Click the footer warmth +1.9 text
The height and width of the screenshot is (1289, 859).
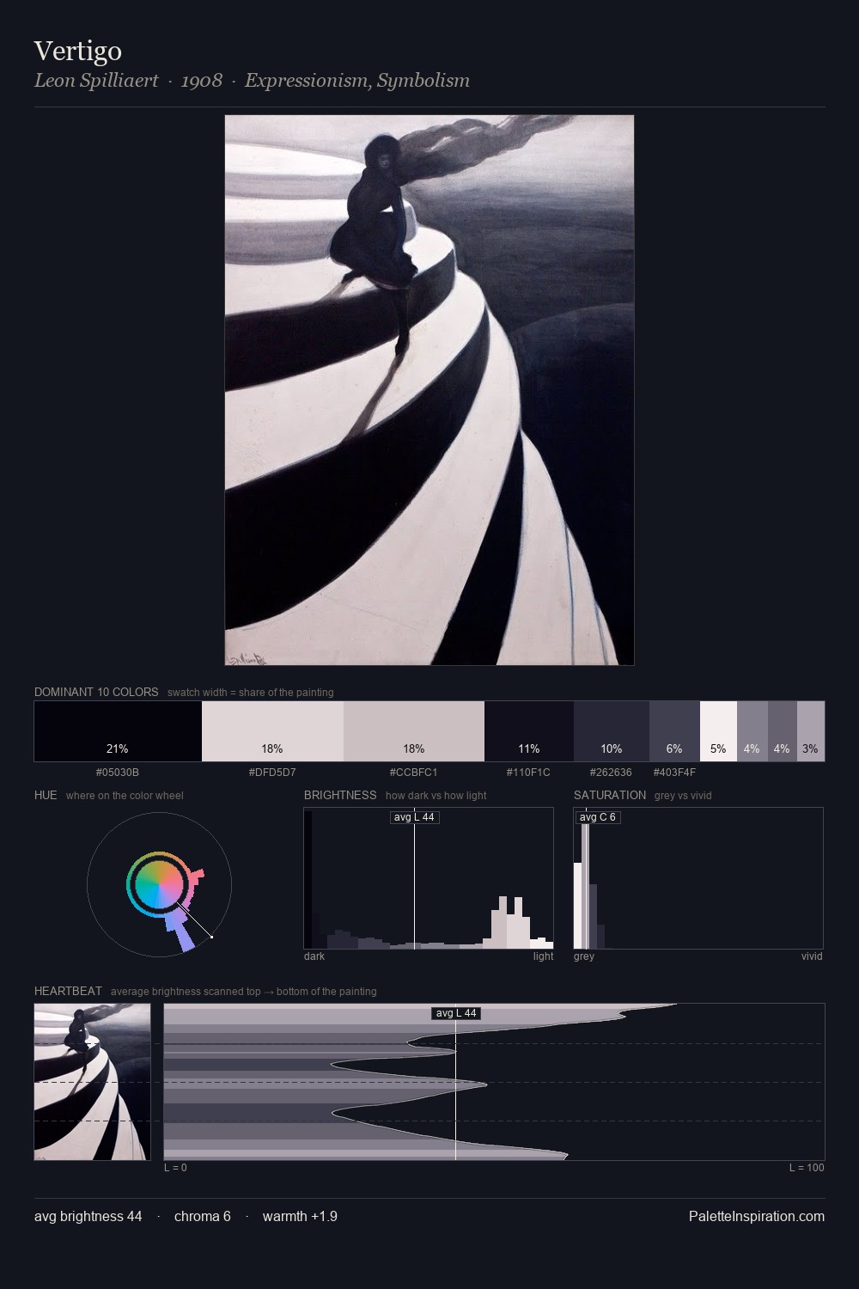pyautogui.click(x=300, y=1216)
